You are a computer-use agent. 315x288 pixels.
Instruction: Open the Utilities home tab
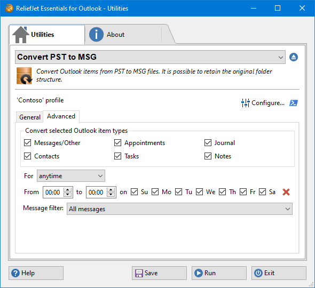tap(47, 35)
